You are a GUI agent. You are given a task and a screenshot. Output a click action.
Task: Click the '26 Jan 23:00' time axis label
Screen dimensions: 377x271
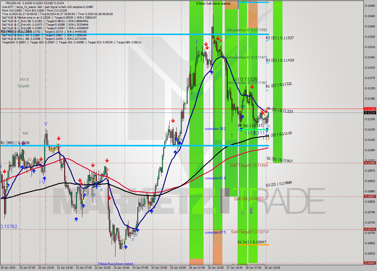tap(216, 268)
